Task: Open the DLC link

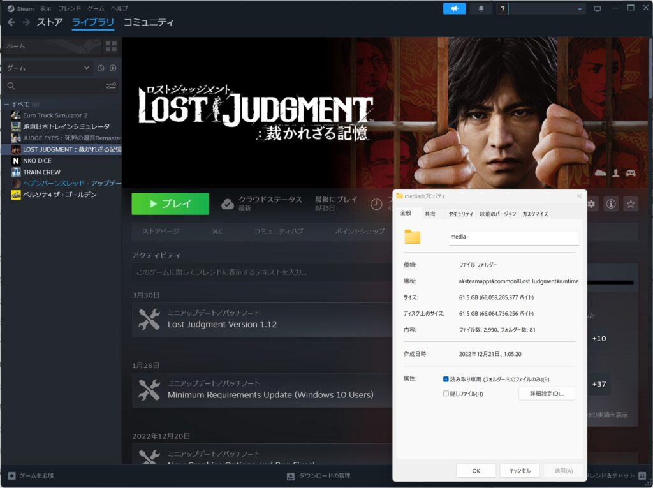Action: pyautogui.click(x=217, y=232)
